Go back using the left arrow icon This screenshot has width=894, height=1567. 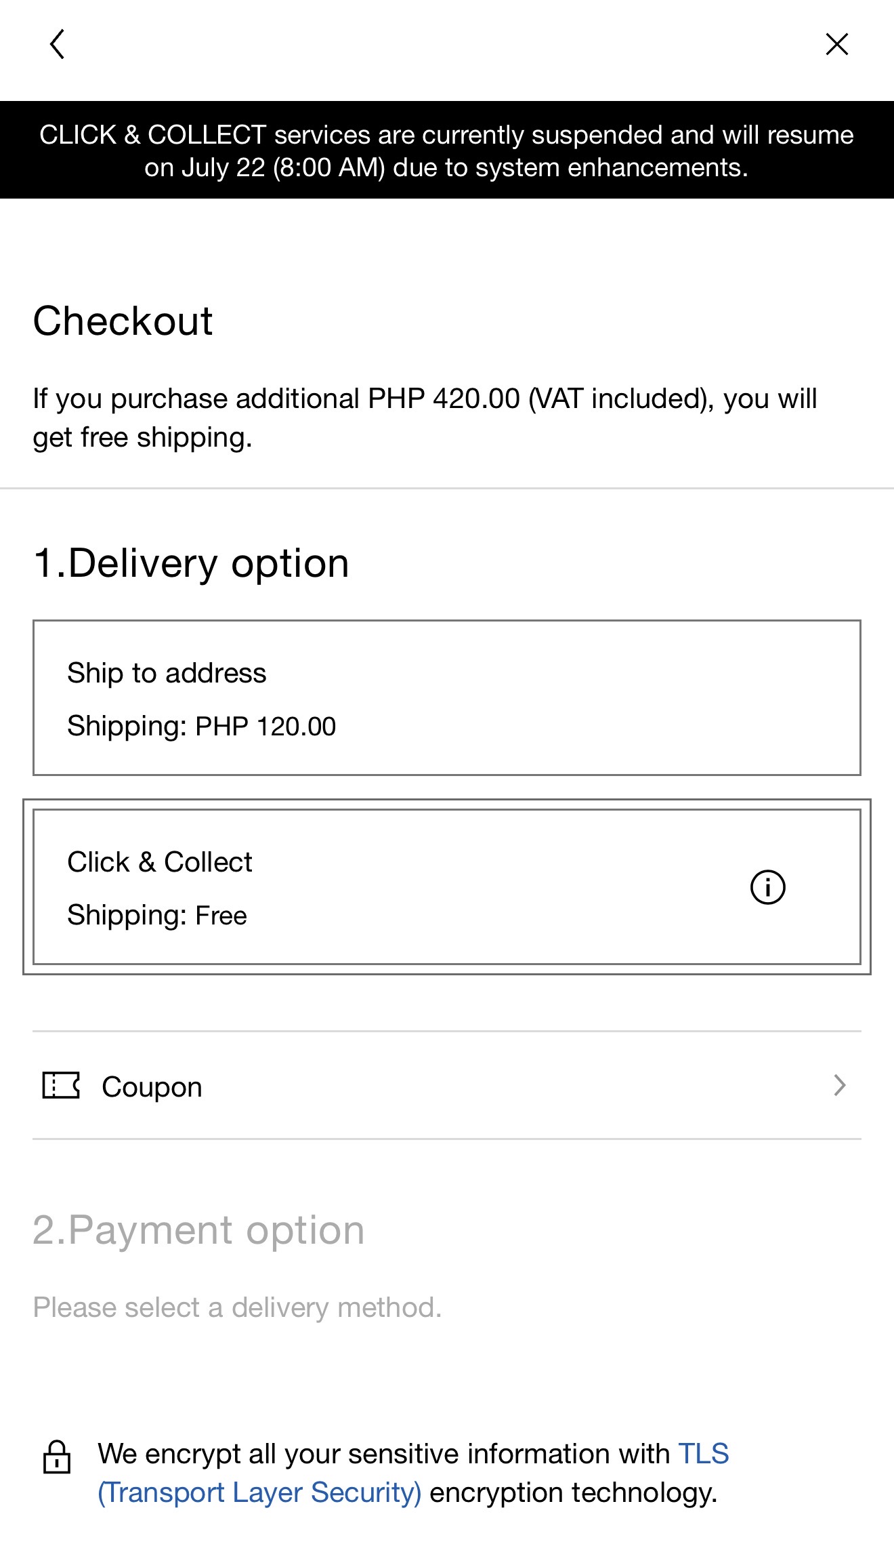[58, 44]
